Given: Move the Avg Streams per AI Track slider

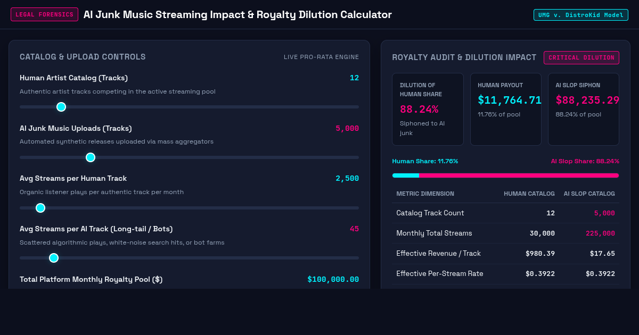Looking at the screenshot, I should (54, 258).
